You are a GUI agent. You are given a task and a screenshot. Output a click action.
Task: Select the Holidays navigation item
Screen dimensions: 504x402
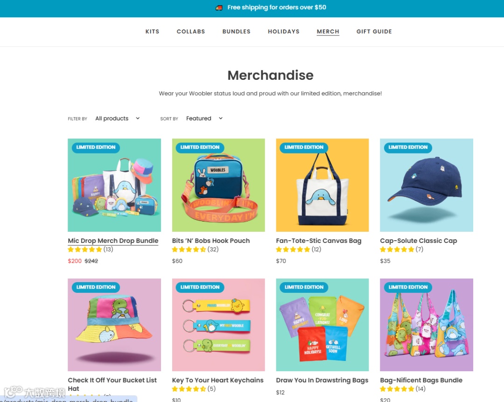click(284, 32)
